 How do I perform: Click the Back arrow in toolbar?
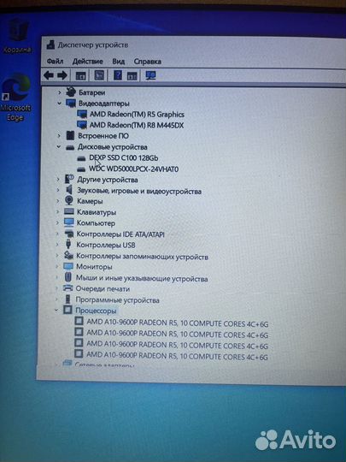49,75
